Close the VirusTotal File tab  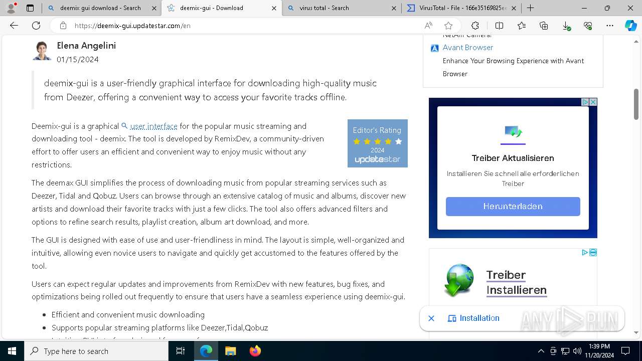click(x=514, y=8)
